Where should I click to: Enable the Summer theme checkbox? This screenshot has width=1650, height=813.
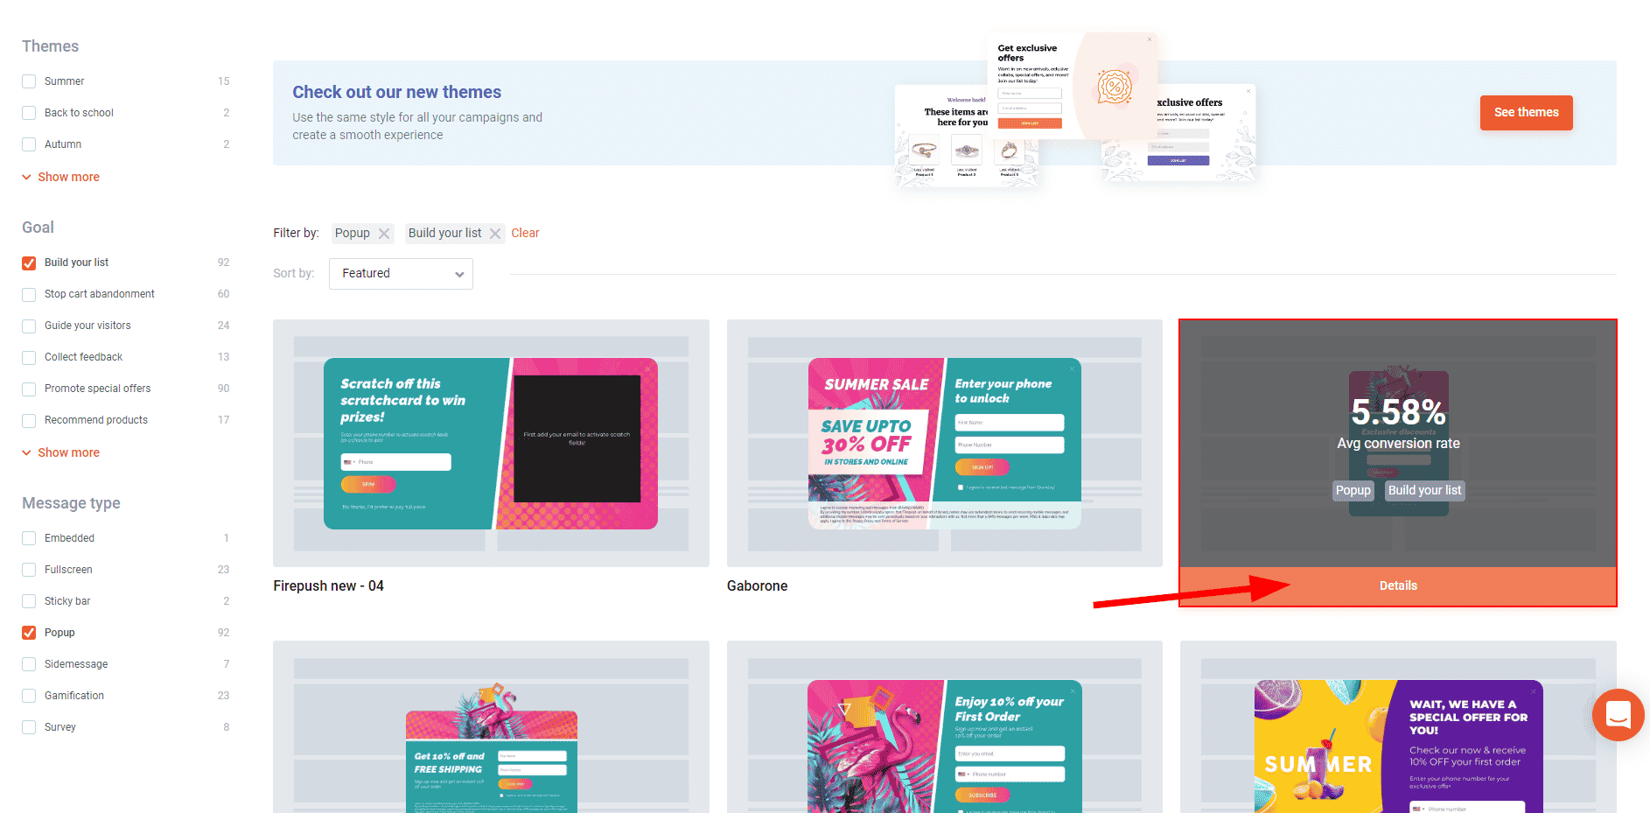pyautogui.click(x=29, y=81)
